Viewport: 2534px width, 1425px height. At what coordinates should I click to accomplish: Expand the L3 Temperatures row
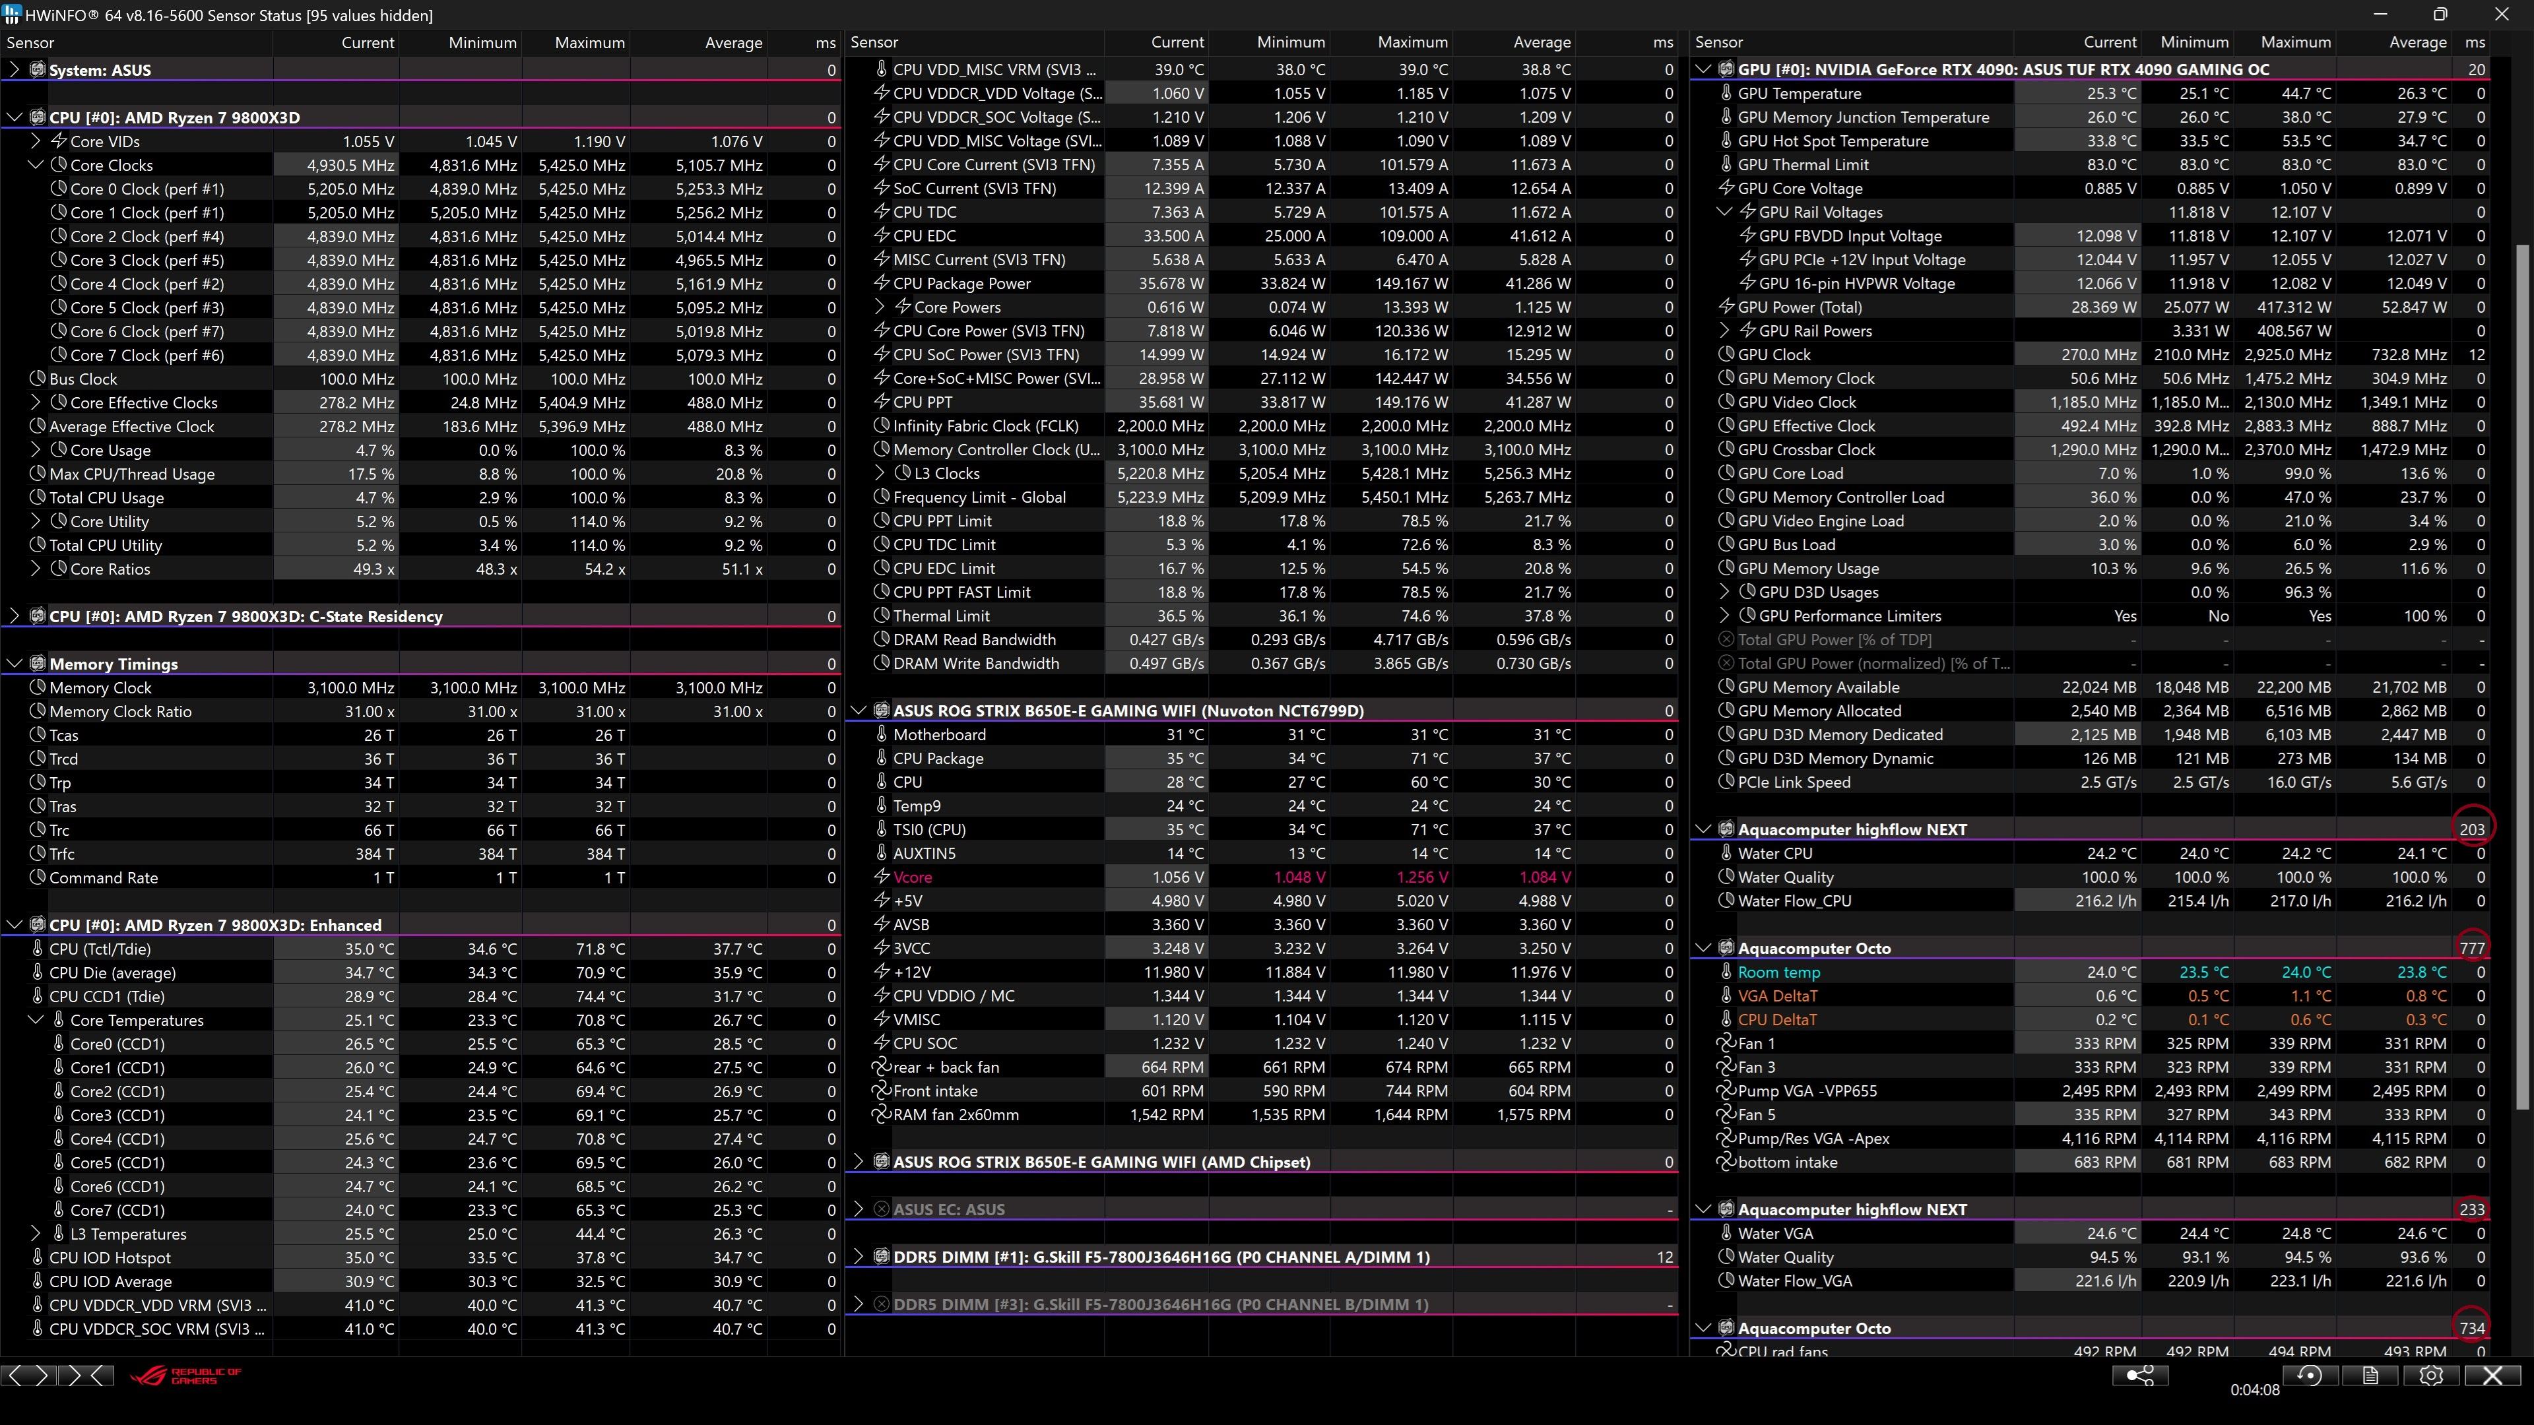[36, 1233]
